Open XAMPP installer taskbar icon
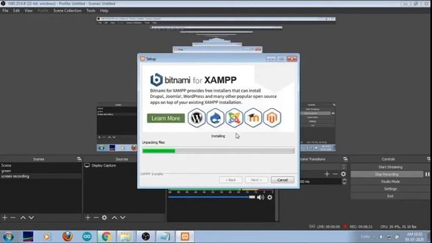 [185, 237]
